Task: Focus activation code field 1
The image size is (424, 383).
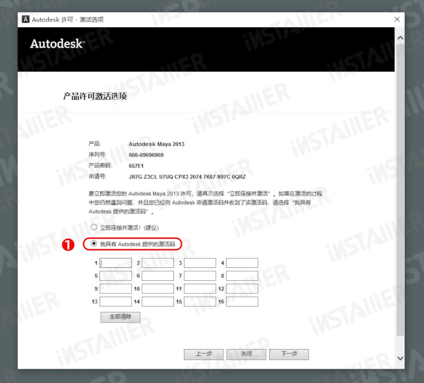Action: pos(116,263)
